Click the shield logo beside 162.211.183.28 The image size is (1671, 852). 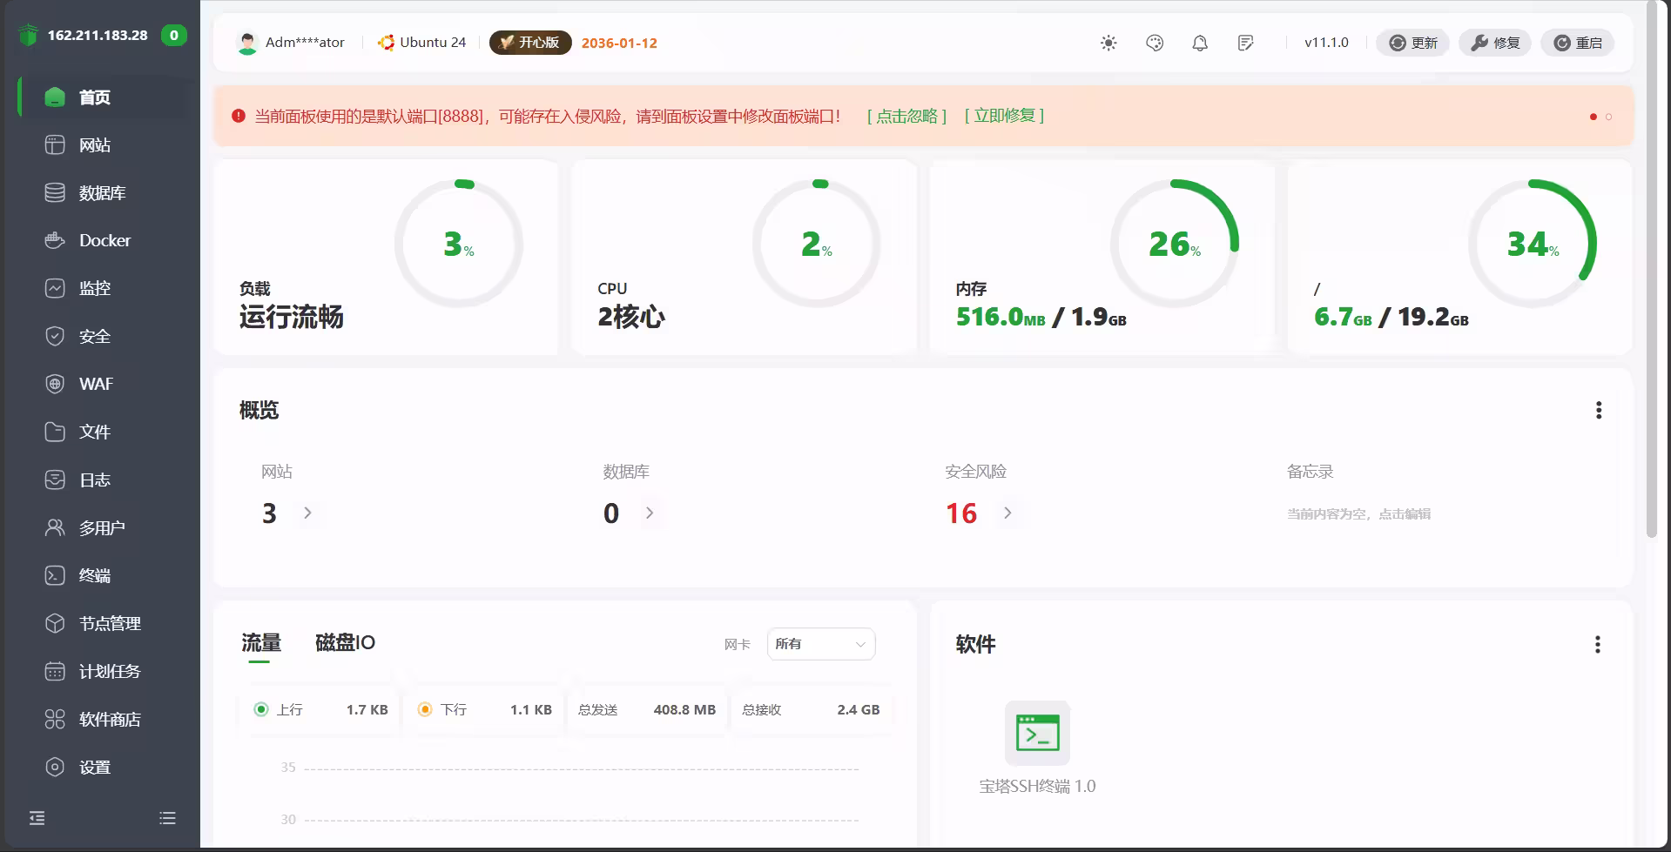[x=29, y=35]
